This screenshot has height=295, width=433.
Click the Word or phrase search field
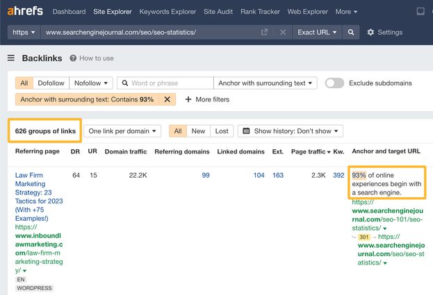point(165,83)
